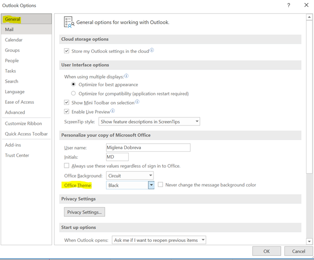Check Always use these values regardless of sign in

pyautogui.click(x=66, y=166)
